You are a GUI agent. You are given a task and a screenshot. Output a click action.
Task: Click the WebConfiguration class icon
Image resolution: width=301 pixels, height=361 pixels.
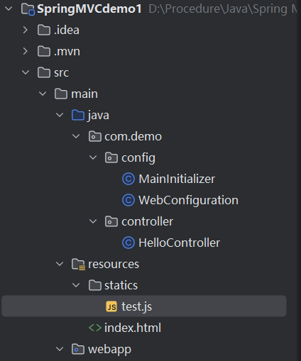pos(128,200)
